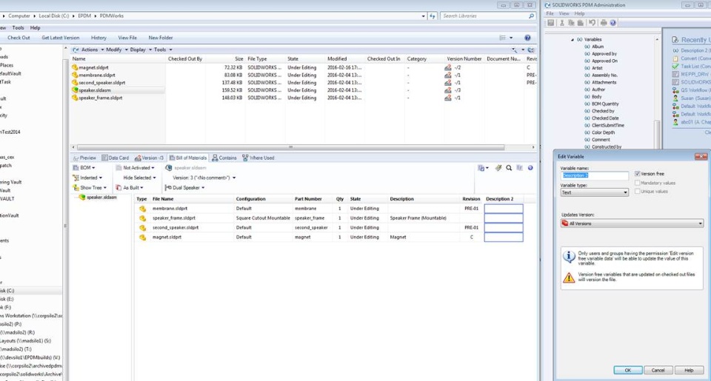The width and height of the screenshot is (711, 381).
Task: Click Description 2 cell for membrane.sldprt row
Action: pos(504,209)
